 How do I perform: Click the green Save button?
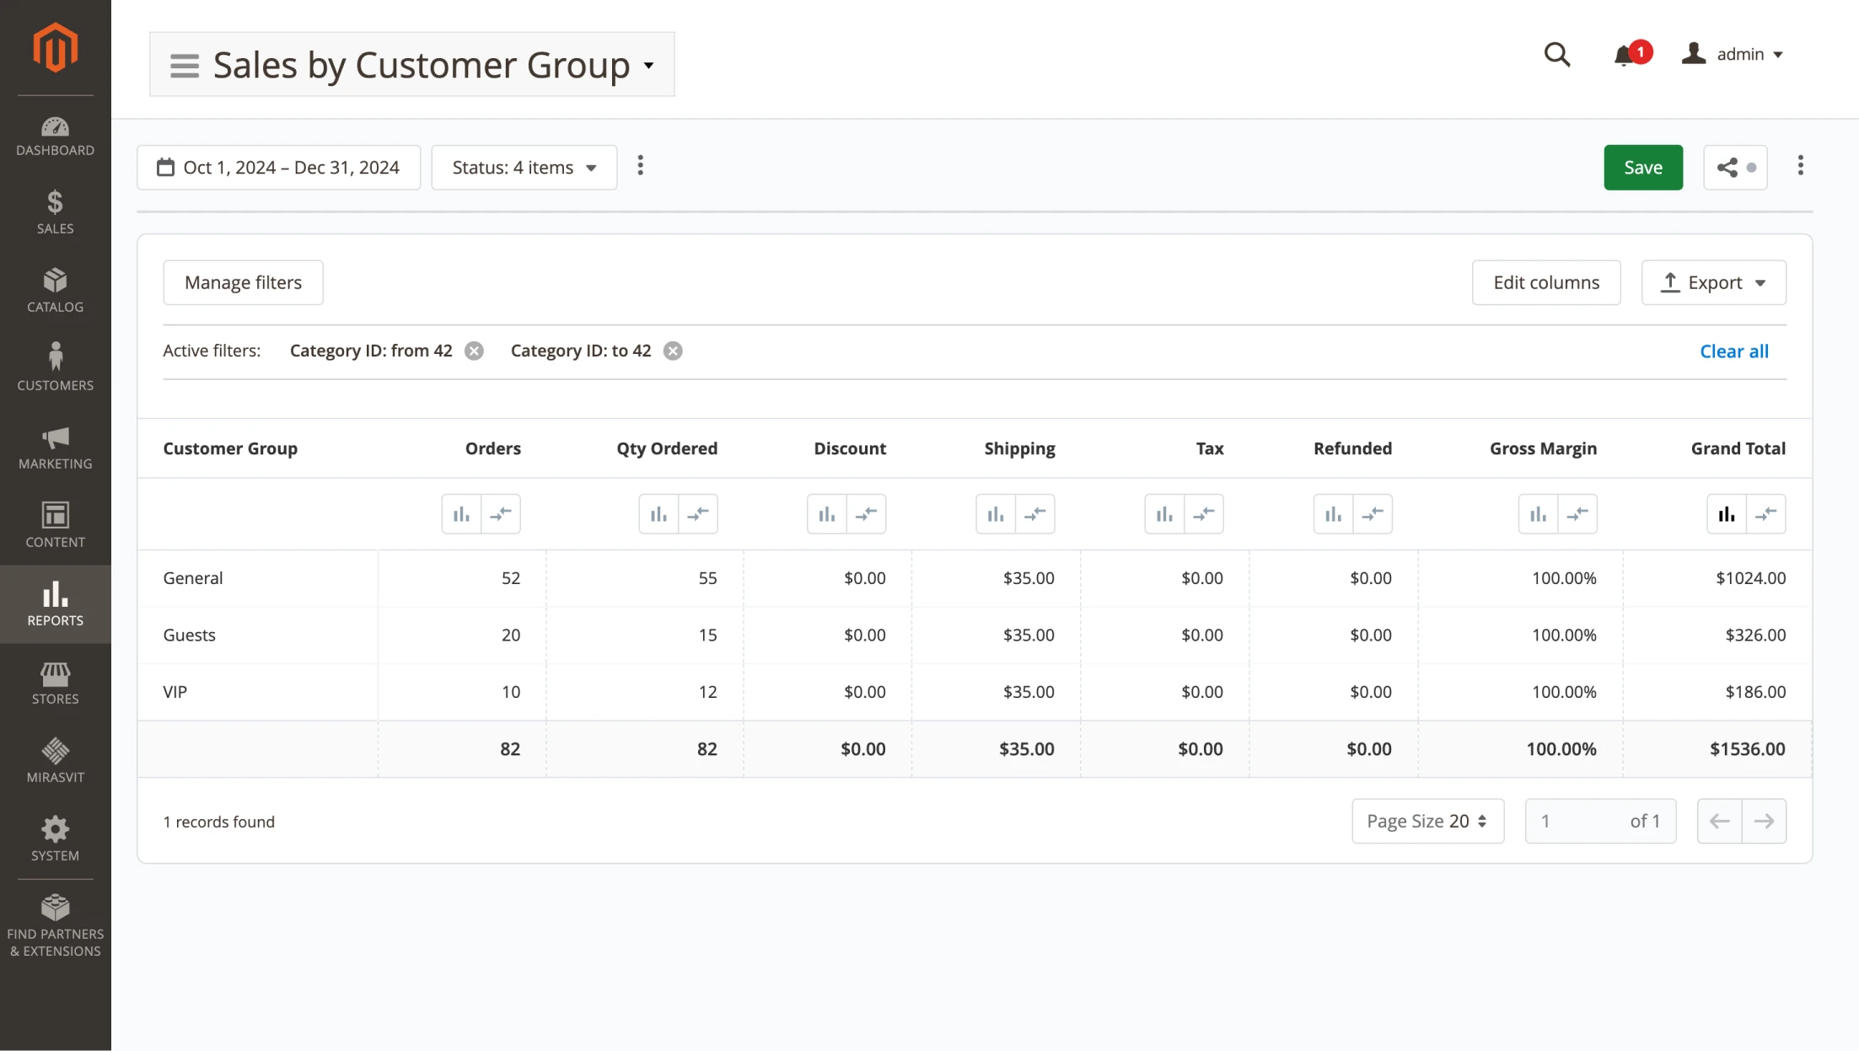point(1642,167)
